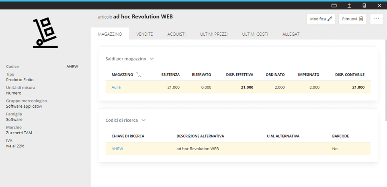The image size is (387, 187).
Task: Click the Unità di misura value Numero
Action: pyautogui.click(x=14, y=93)
